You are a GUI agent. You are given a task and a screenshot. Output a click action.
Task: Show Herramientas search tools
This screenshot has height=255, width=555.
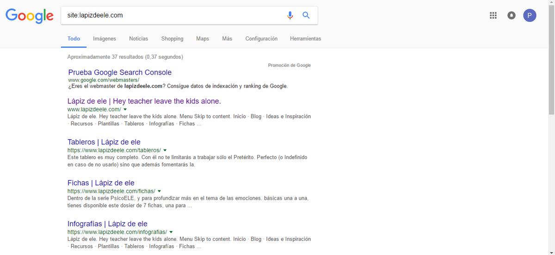(305, 39)
